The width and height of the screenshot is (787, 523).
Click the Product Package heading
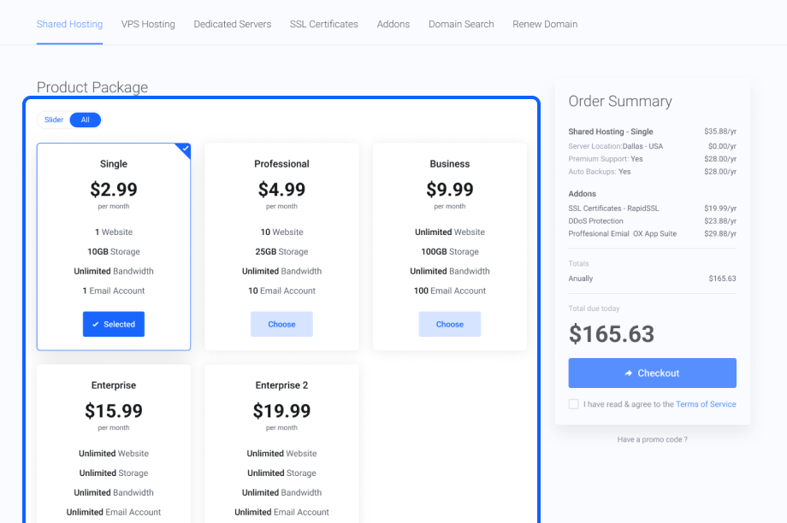click(x=92, y=87)
